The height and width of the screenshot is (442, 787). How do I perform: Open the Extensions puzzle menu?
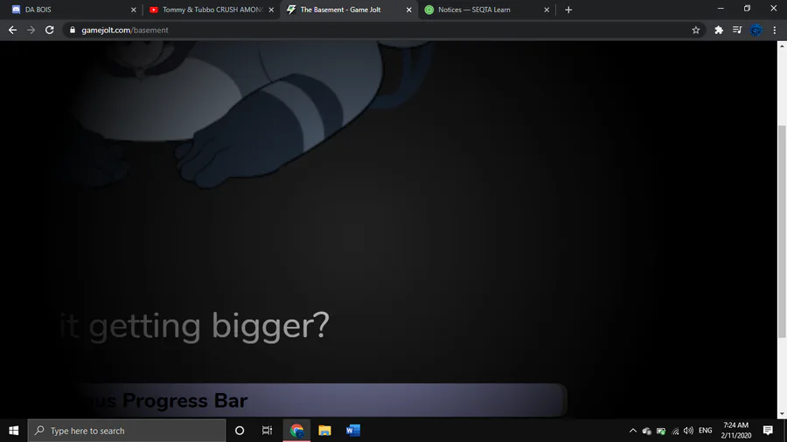(719, 30)
